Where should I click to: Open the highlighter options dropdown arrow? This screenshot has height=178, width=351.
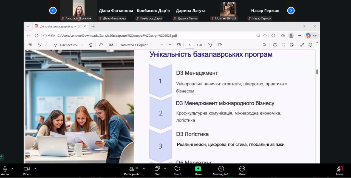(x=46, y=45)
